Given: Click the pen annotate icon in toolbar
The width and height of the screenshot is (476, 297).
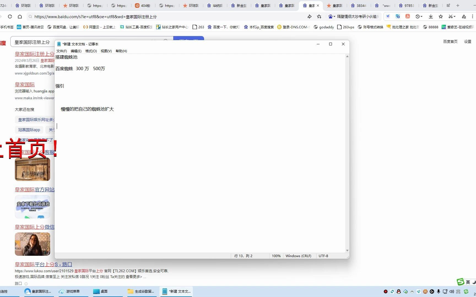Looking at the screenshot, I should coord(464,16).
